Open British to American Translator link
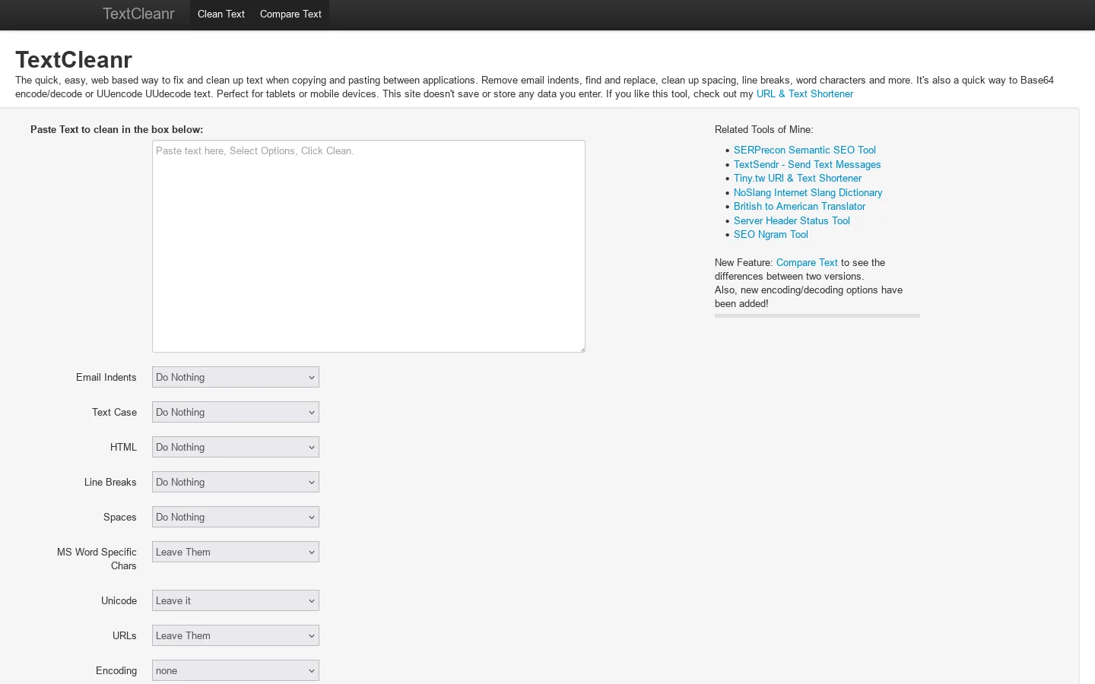This screenshot has height=684, width=1095. tap(799, 207)
